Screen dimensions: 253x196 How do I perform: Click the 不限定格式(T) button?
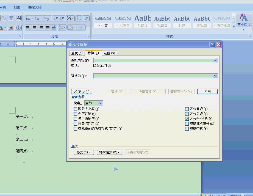click(138, 152)
